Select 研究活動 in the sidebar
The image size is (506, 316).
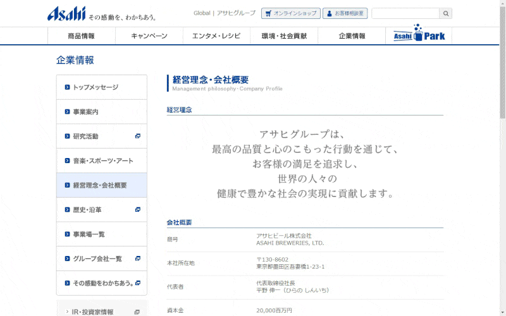click(x=102, y=136)
